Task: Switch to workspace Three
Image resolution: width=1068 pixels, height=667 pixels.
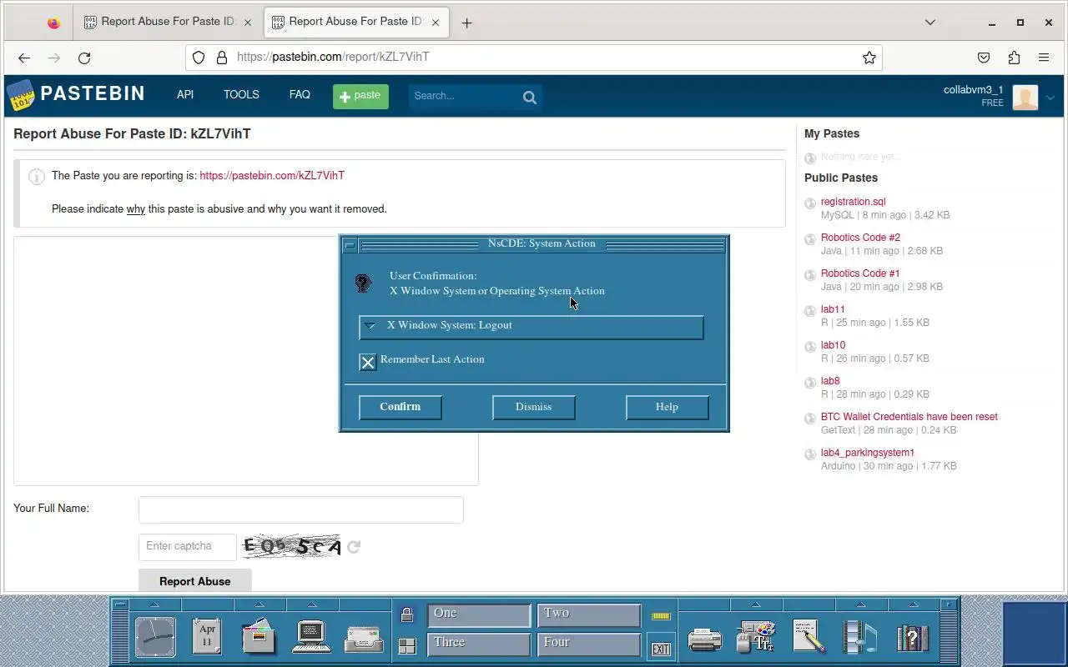Action: (479, 644)
